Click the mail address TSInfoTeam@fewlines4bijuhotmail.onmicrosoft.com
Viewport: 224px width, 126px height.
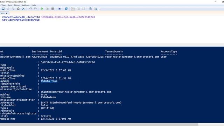click(76, 92)
